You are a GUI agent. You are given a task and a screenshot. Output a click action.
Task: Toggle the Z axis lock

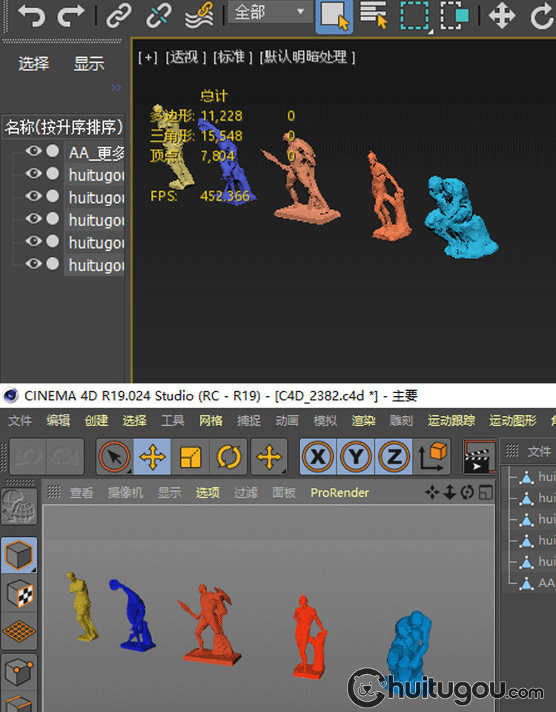point(394,456)
